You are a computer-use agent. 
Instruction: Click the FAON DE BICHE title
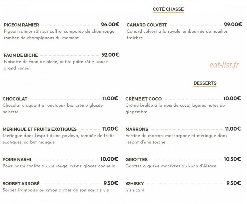pos(21,55)
